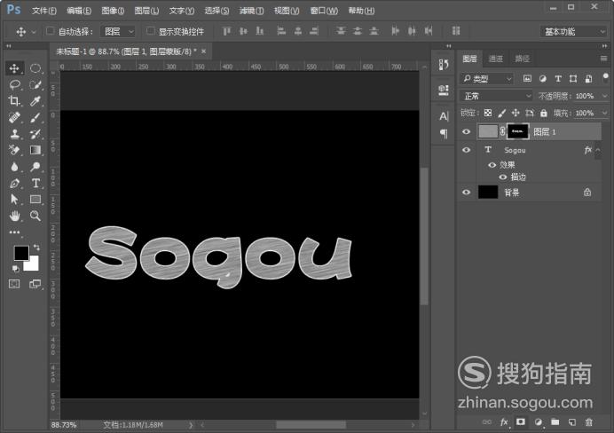
Task: Open the 文件(F) menu
Action: (x=43, y=11)
